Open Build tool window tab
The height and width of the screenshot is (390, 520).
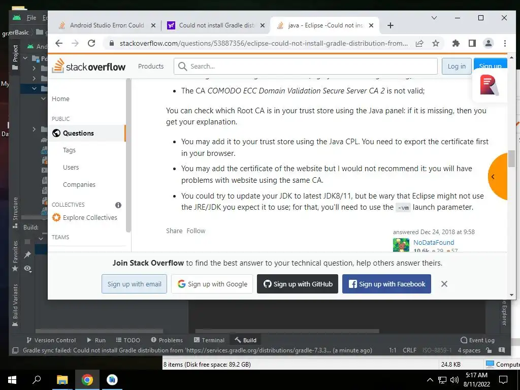pyautogui.click(x=245, y=340)
